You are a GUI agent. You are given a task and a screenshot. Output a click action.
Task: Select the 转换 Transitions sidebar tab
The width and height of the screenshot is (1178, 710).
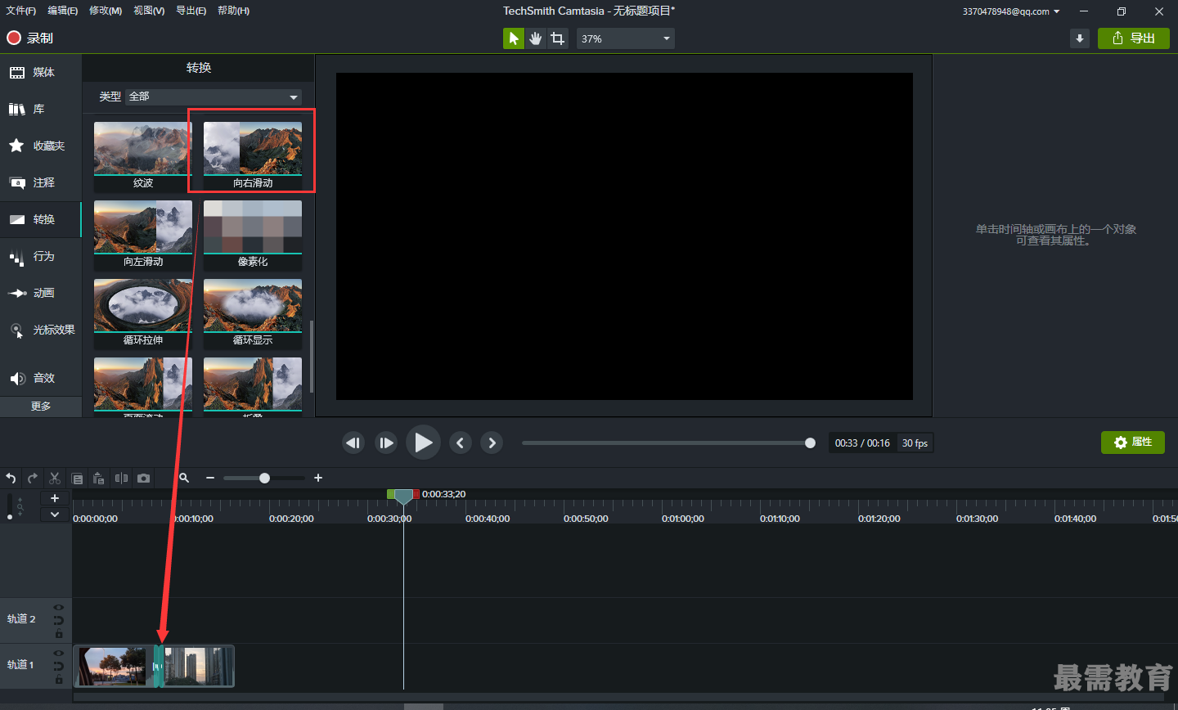click(x=41, y=219)
